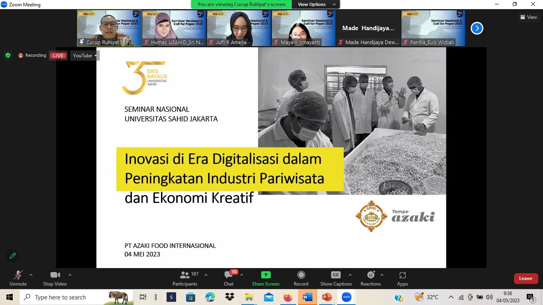Click the Meet Now tray icon
Viewport: 543px width, 305px height.
470,297
